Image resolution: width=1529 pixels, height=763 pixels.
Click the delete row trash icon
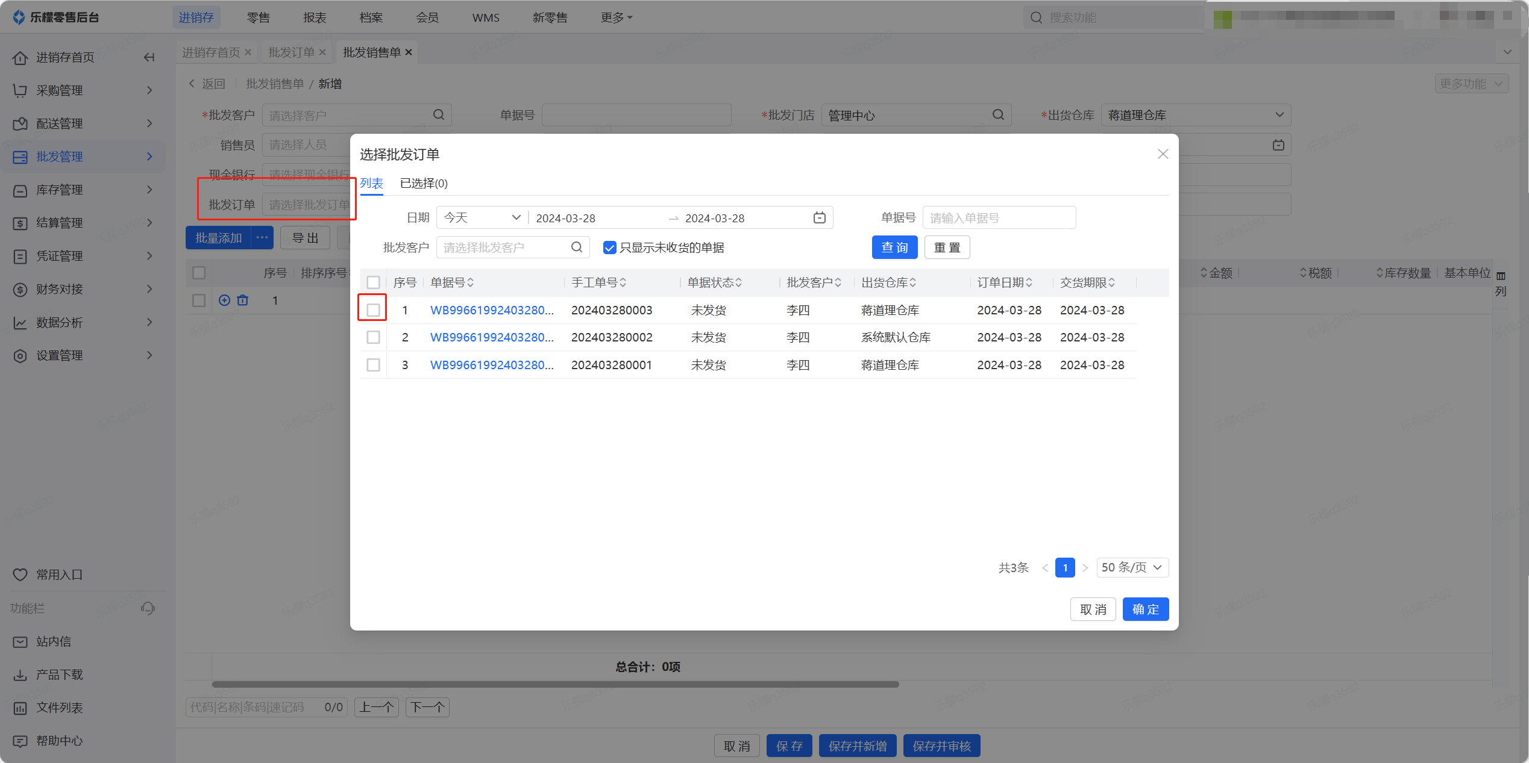(x=242, y=300)
